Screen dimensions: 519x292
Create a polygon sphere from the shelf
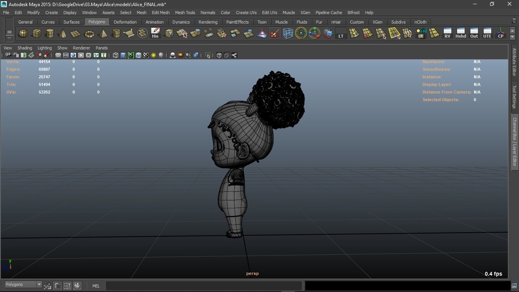23,33
